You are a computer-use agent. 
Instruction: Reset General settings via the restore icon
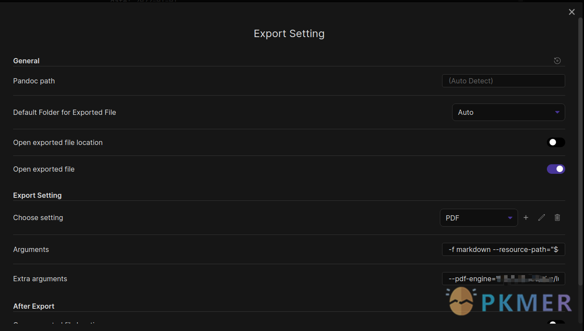click(557, 61)
